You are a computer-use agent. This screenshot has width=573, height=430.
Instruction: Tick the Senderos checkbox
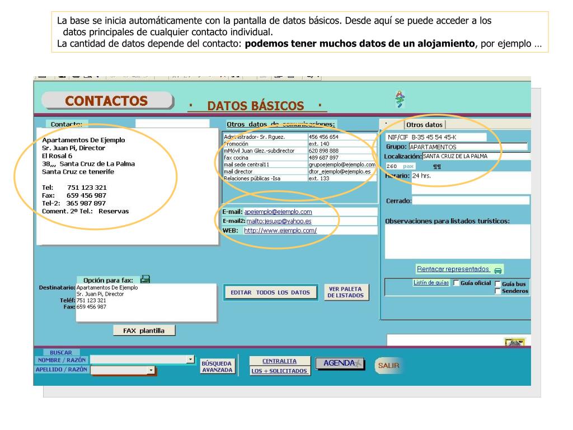[497, 291]
